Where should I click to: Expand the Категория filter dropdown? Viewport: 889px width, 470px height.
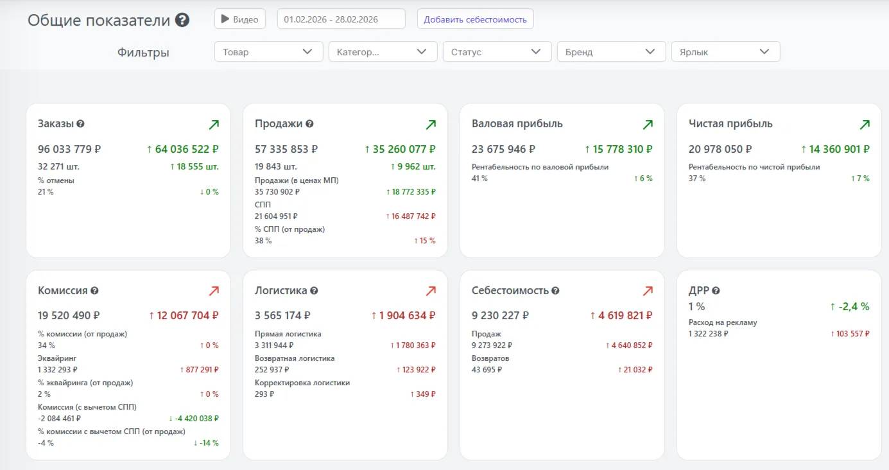tap(383, 52)
